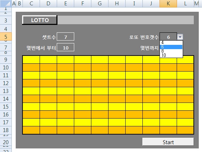The width and height of the screenshot is (202, 152).
Task: Click orange cell in column F row 10
Action: click(x=82, y=67)
